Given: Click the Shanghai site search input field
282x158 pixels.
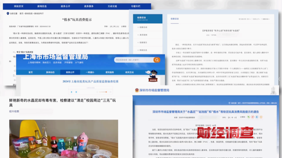Looking at the screenshot, I should [134, 60].
